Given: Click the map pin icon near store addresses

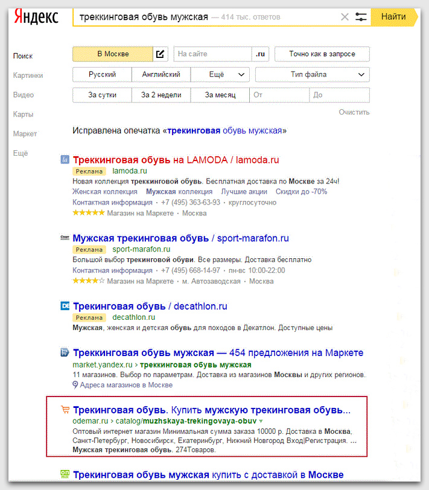Looking at the screenshot, I should coord(75,384).
